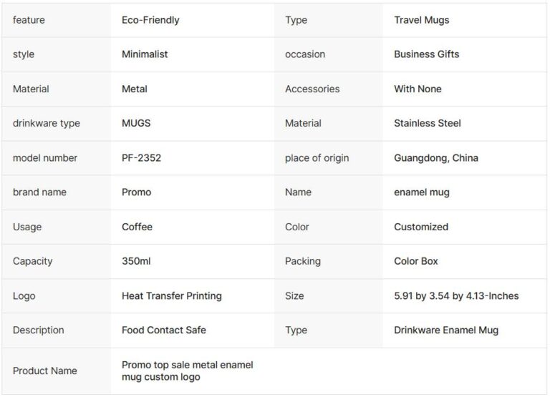Click the size '5.91 by 3.54 by 4.13-Inches'

(x=456, y=295)
